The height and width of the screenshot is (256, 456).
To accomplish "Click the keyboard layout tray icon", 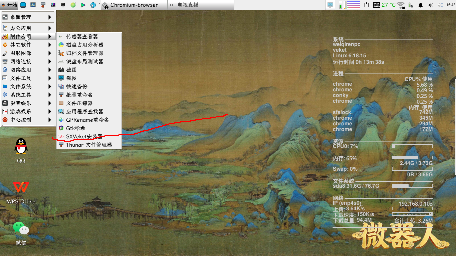I will tap(377, 5).
